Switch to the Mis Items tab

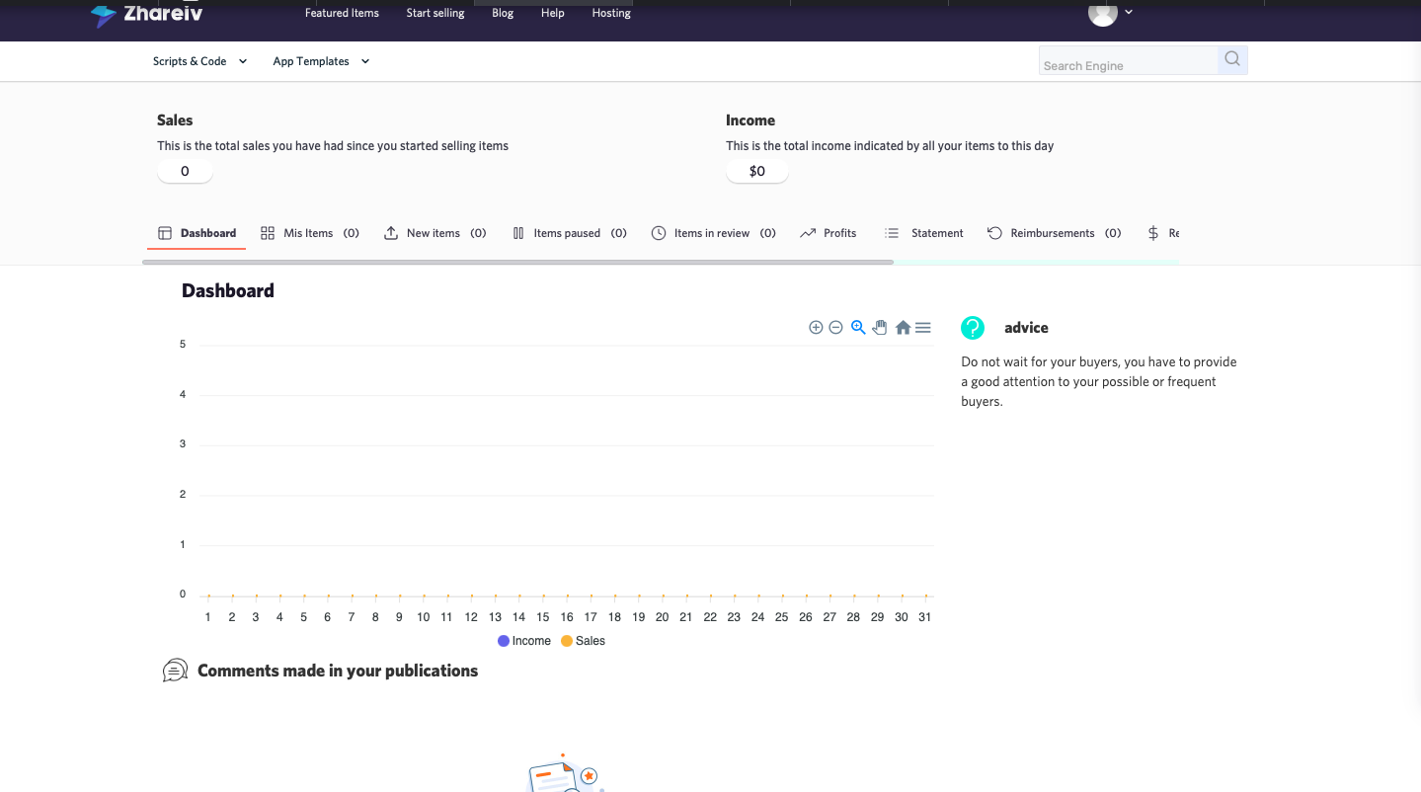309,233
